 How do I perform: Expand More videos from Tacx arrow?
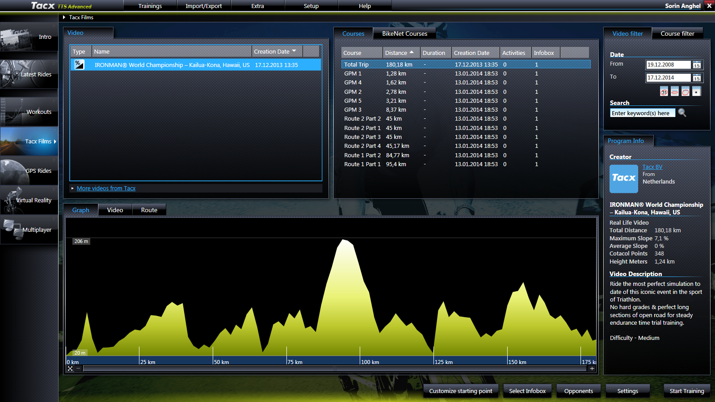pos(72,188)
